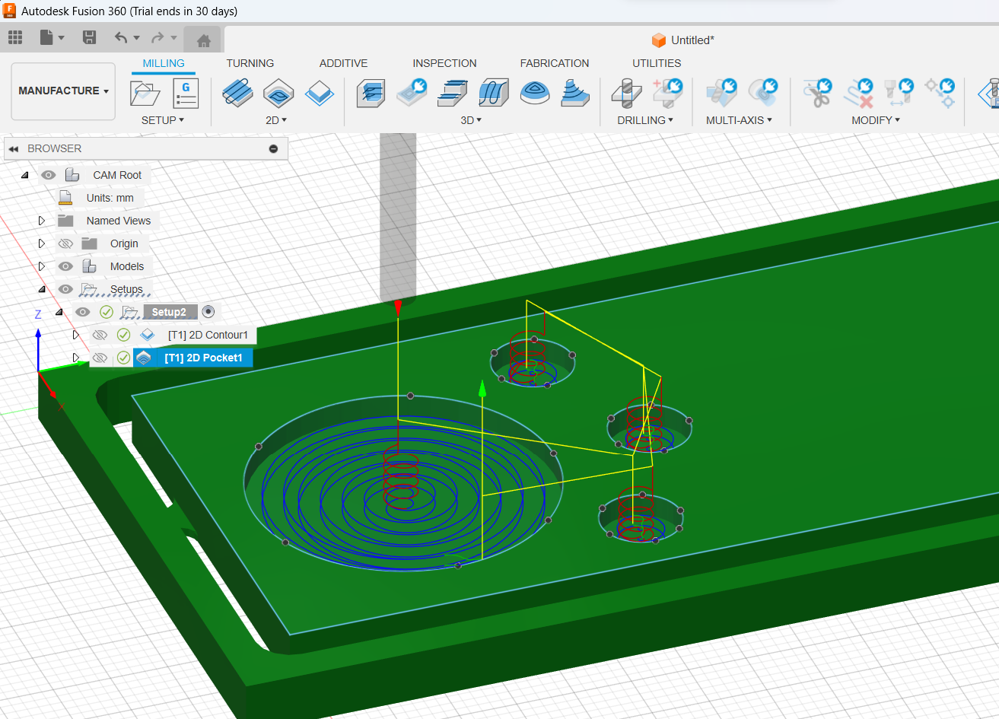Select the Replace Tool icon in Modify

pos(899,92)
